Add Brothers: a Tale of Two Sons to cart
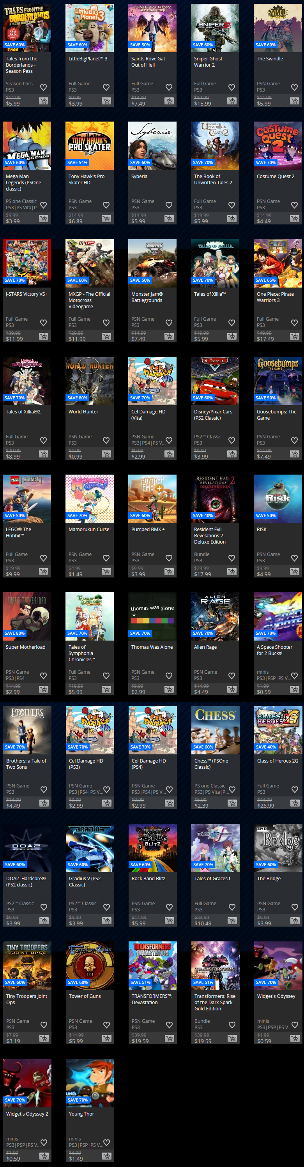Screen dimensions: 304x1167 pos(44,803)
